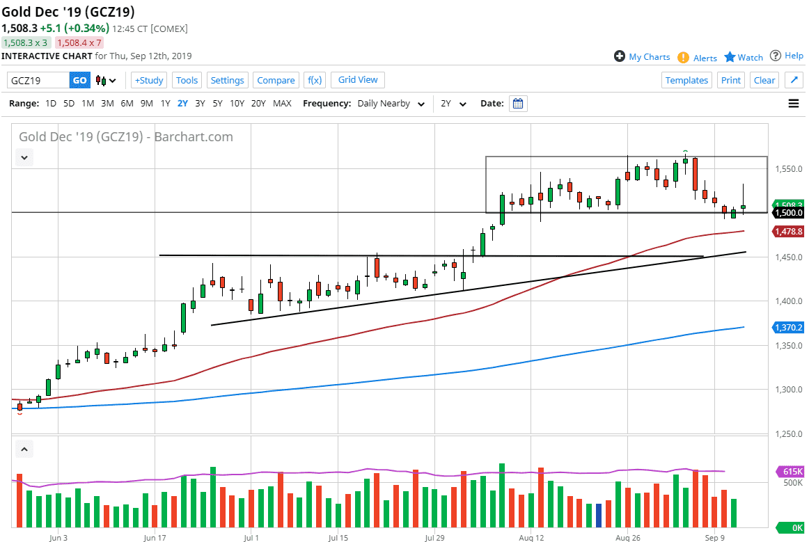Open the Tools menu
809x542 pixels.
pyautogui.click(x=187, y=80)
